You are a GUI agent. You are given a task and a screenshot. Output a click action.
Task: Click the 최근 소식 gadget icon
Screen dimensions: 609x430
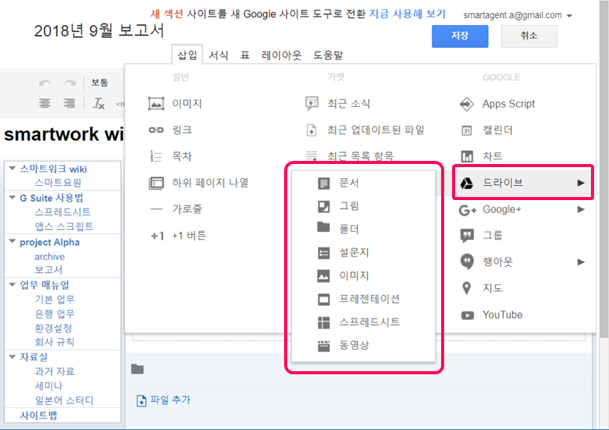click(x=312, y=104)
